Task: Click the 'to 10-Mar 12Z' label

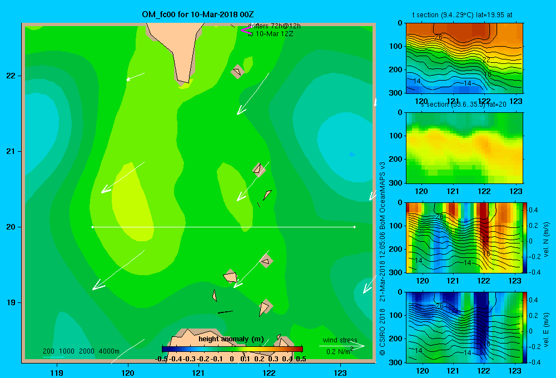Action: 271,34
